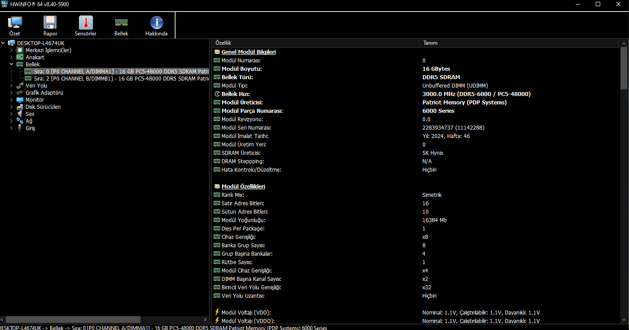Click left arrow of tree horizontal scrollbar
This screenshot has height=330, width=629.
click(3, 319)
